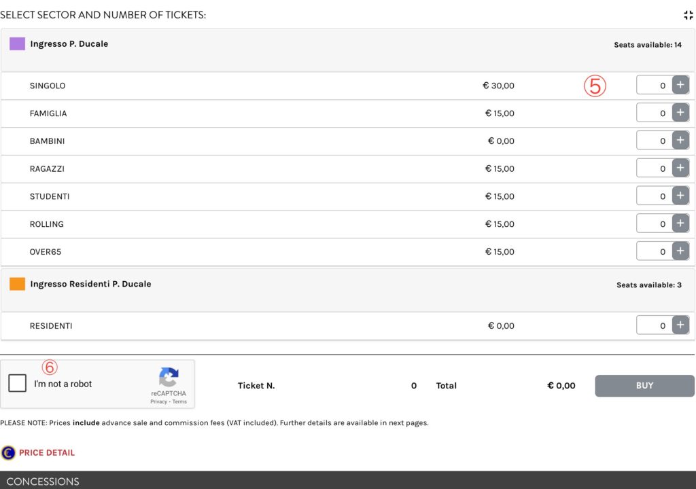Expand the CONCESSIONS section
The image size is (696, 489).
pos(43,482)
